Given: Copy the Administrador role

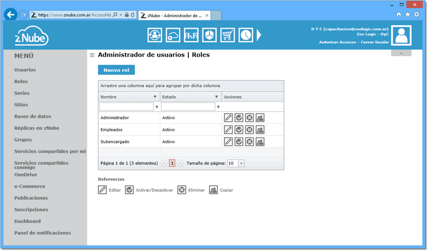Looking at the screenshot, I should pyautogui.click(x=260, y=118).
